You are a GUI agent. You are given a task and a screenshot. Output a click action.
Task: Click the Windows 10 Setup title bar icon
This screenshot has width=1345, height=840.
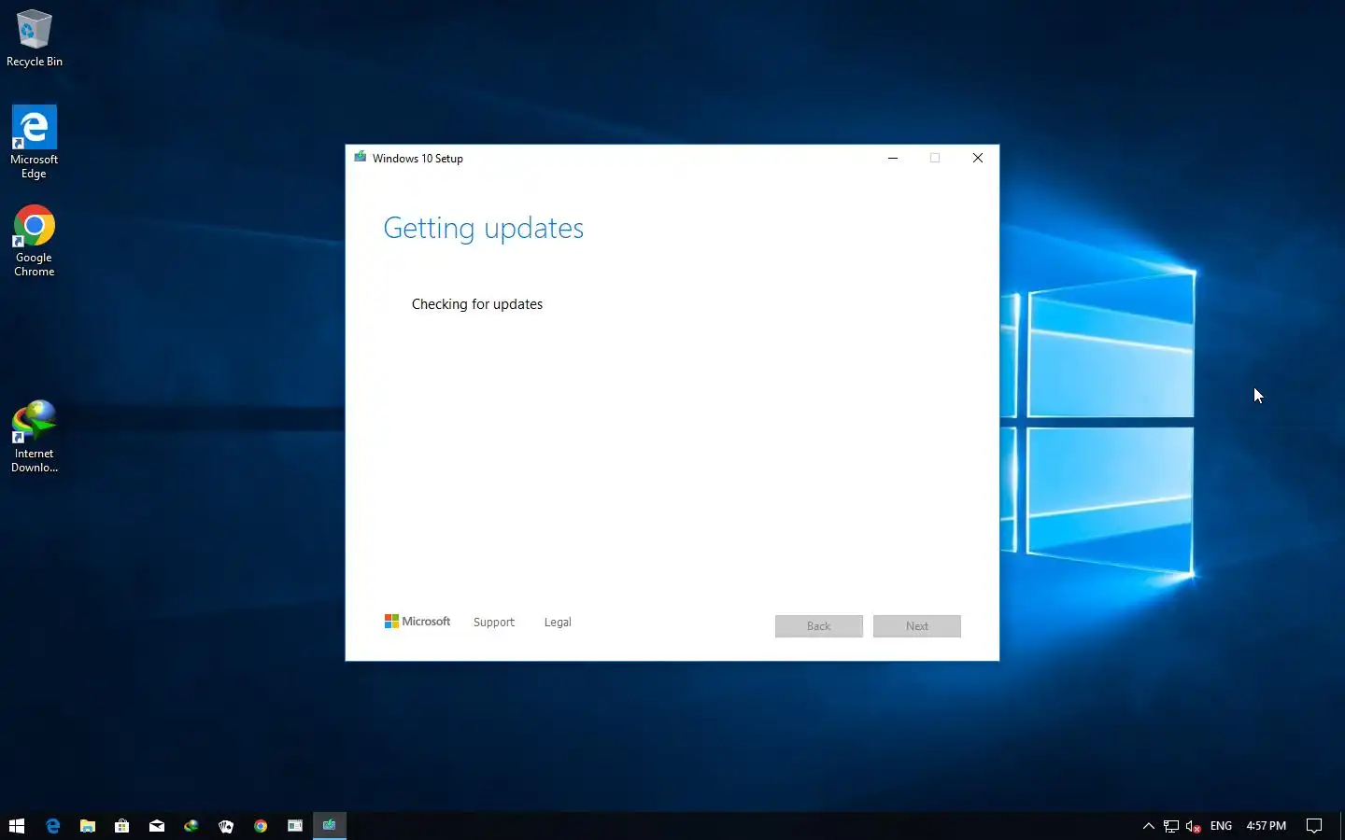pyautogui.click(x=361, y=158)
